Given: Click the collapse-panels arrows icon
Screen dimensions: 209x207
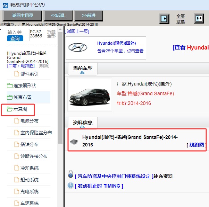Looking at the screenshot, I should pyautogui.click(x=199, y=18).
